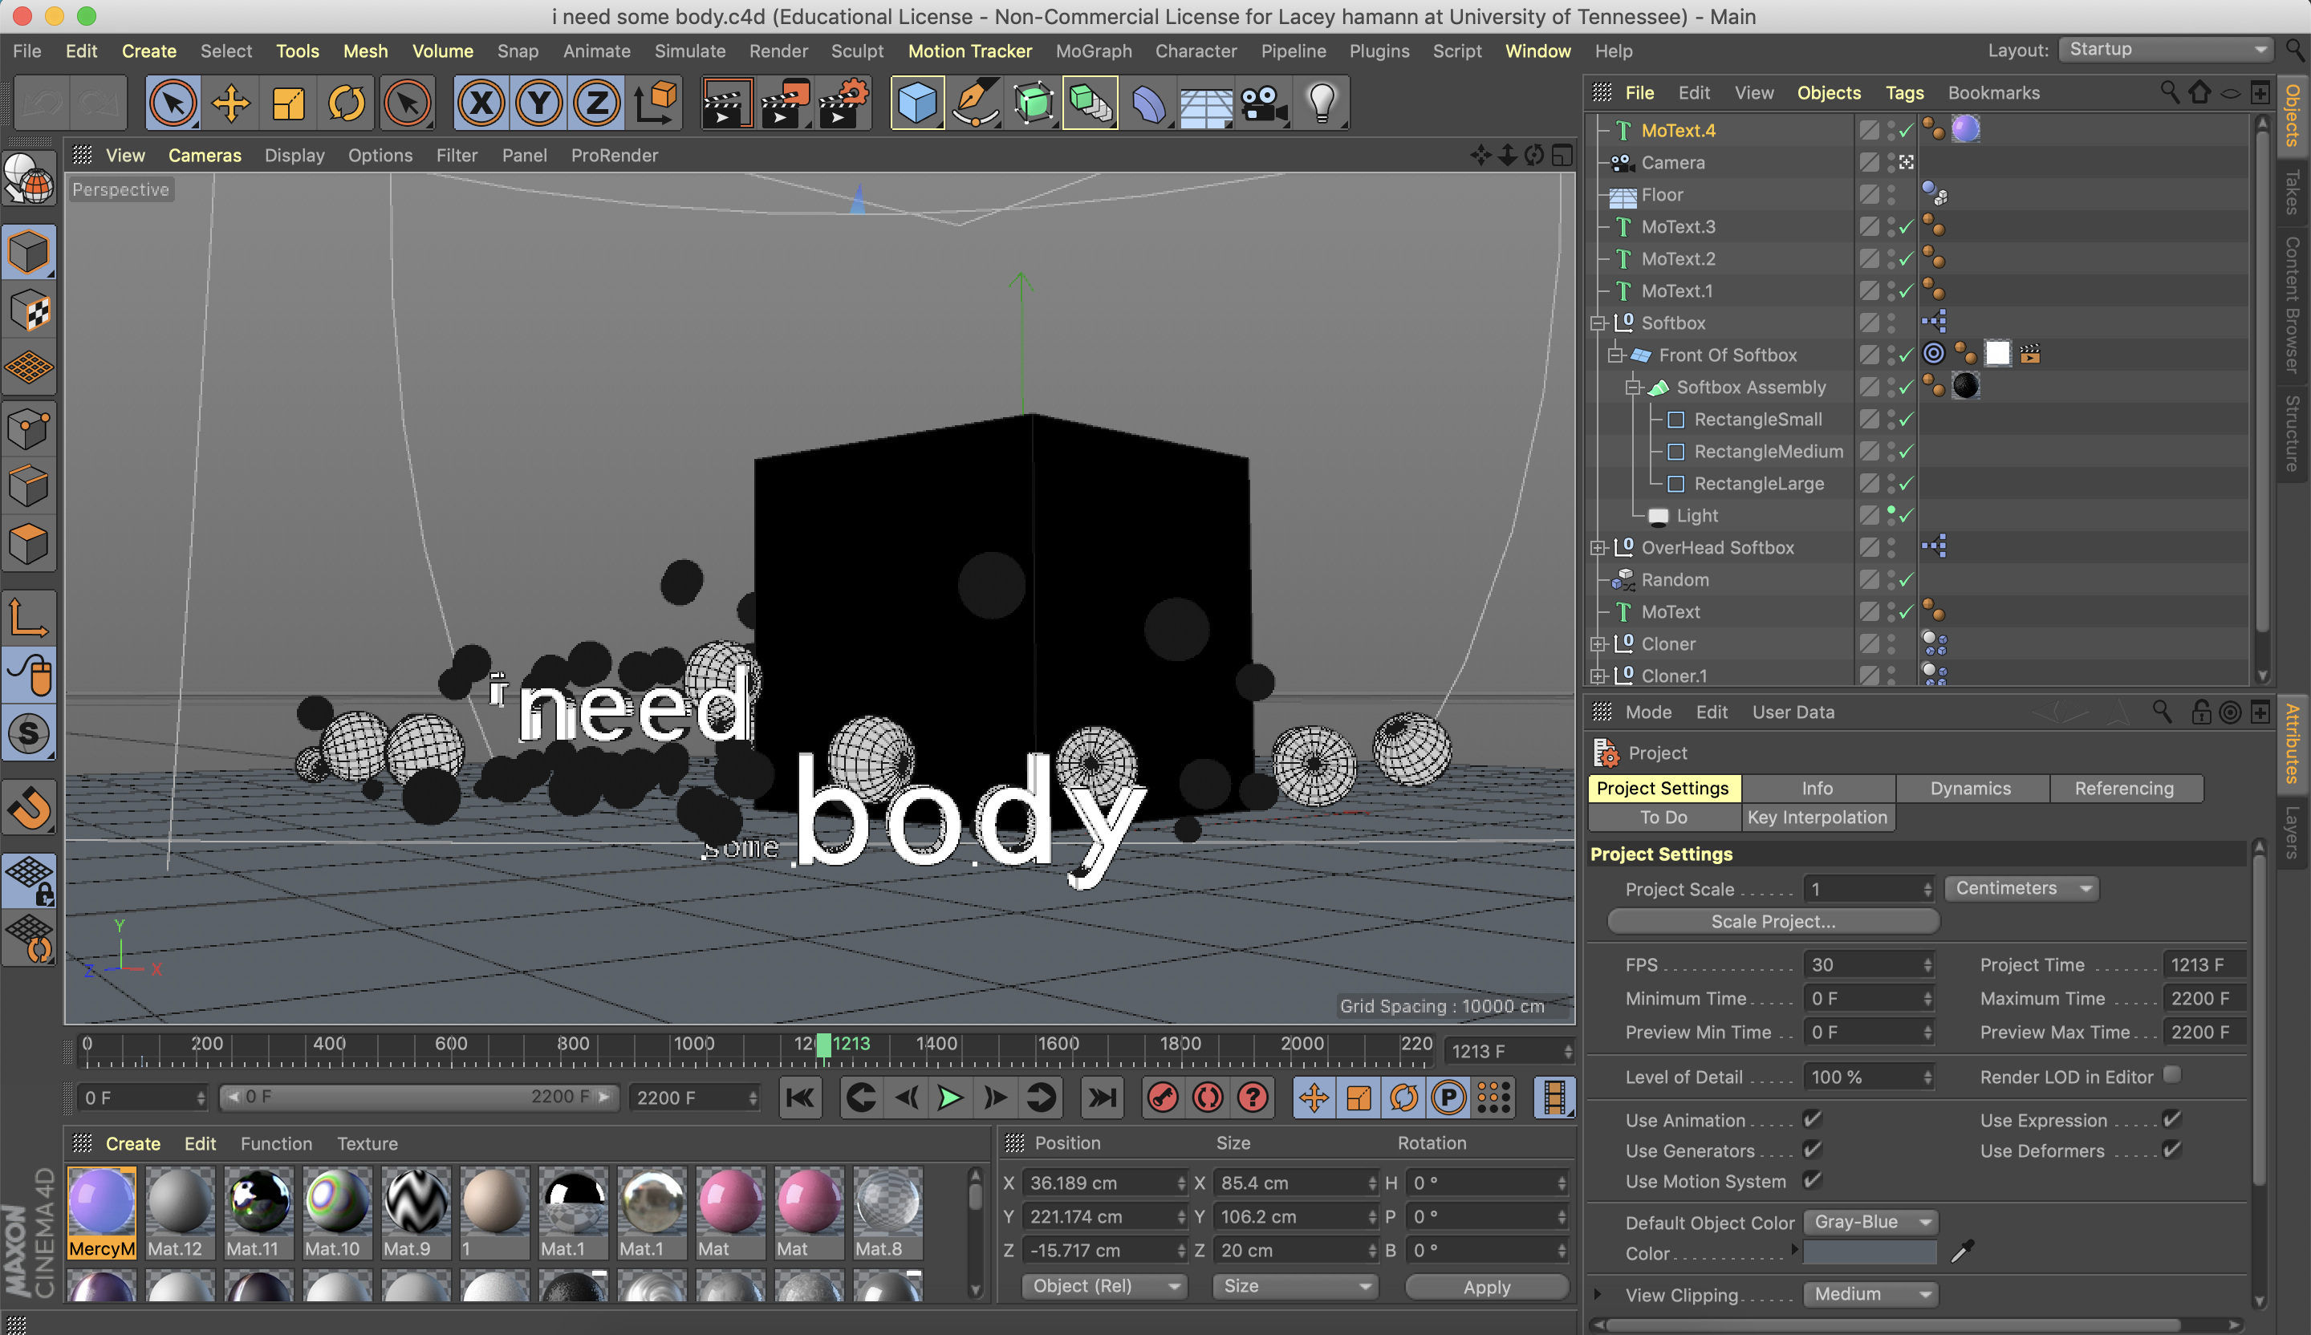Add a Deformer object

tap(1148, 103)
